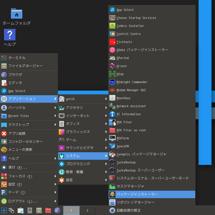Expand the グラフィックス submenu arrow

106,132
